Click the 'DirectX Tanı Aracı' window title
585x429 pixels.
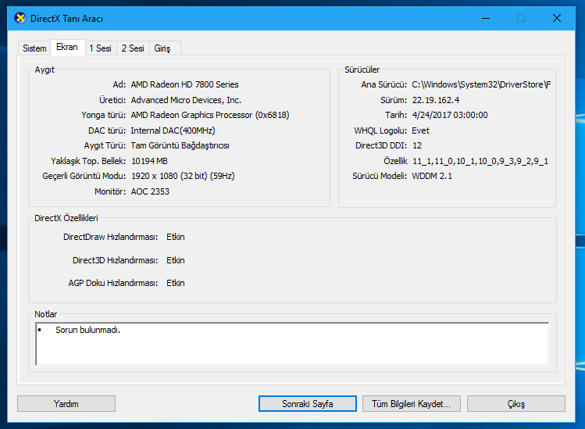coord(67,18)
